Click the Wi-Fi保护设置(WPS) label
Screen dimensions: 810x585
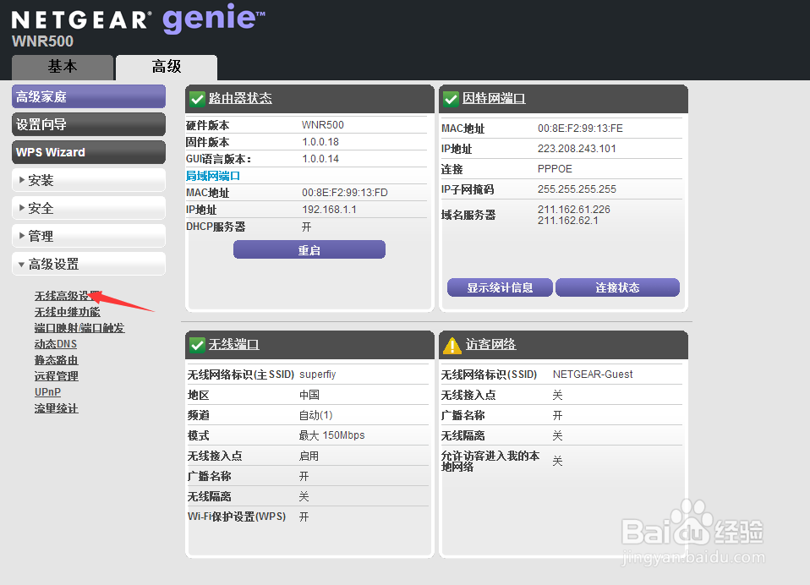237,517
